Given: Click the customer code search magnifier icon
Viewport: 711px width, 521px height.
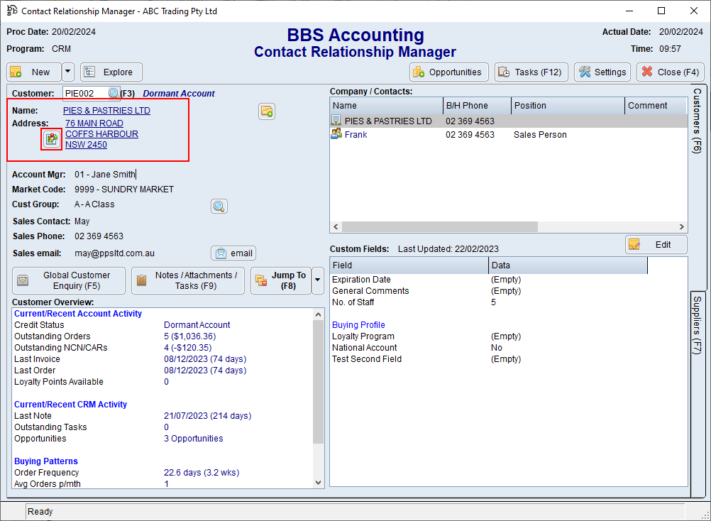Looking at the screenshot, I should (114, 93).
